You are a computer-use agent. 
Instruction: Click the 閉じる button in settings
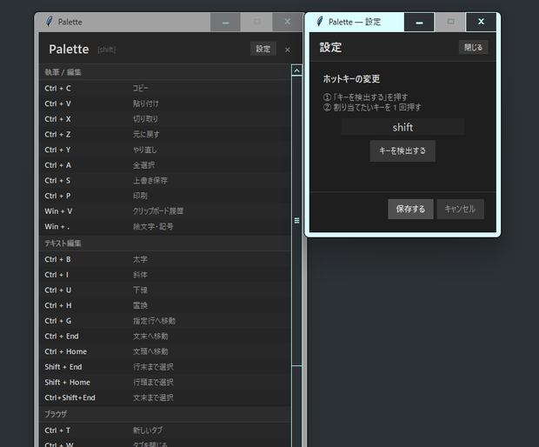click(473, 47)
